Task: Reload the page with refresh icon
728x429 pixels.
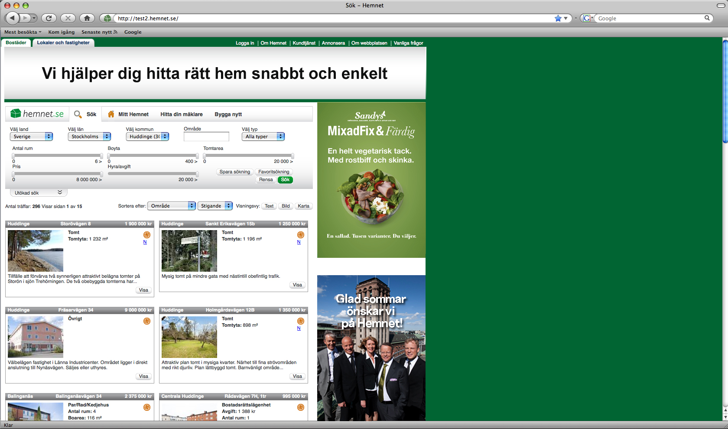Action: [x=49, y=18]
